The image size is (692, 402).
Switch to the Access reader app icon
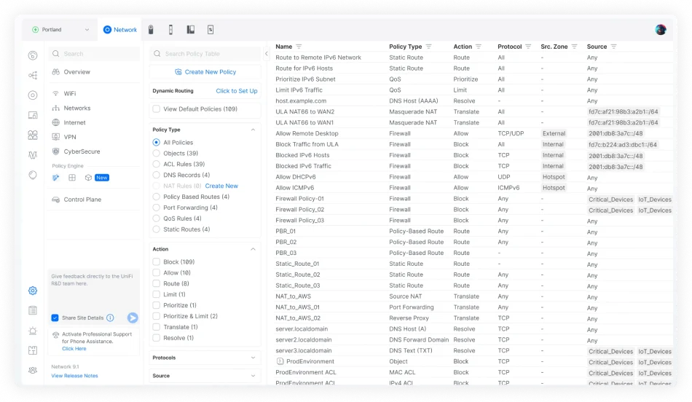tap(170, 30)
